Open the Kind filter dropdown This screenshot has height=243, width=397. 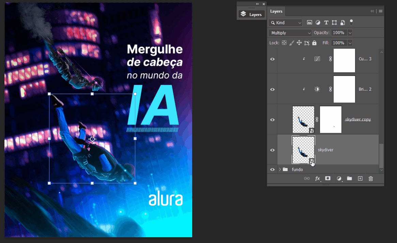click(285, 23)
